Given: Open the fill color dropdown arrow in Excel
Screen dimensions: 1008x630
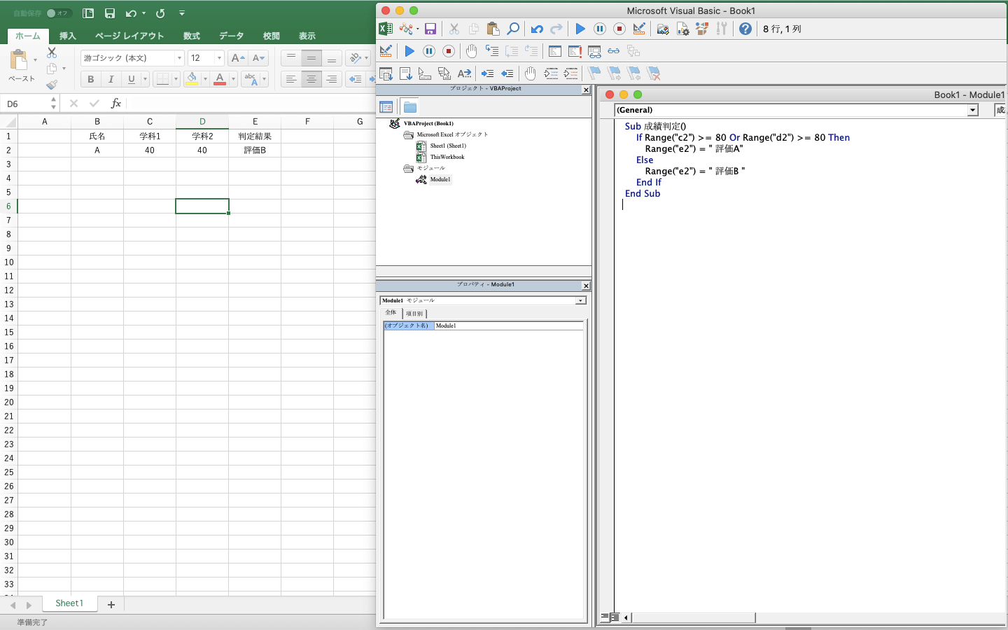Looking at the screenshot, I should 205,79.
